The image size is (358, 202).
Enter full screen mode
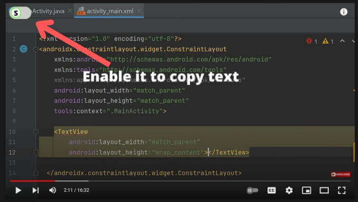point(341,190)
